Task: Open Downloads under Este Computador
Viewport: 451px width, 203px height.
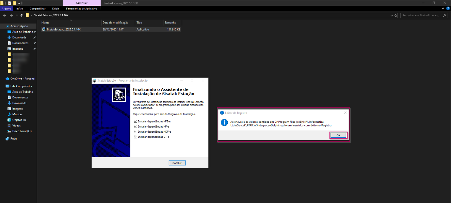Action: pos(17,103)
